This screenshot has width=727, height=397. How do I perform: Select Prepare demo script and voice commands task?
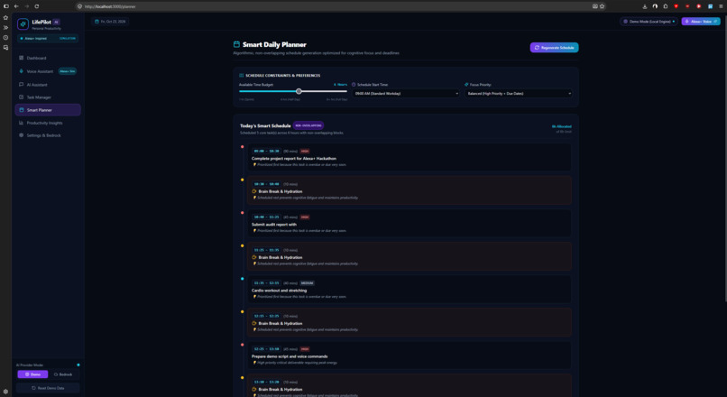click(x=410, y=355)
